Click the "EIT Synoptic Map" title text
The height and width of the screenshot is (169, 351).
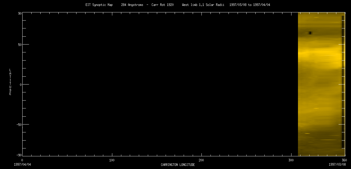click(x=99, y=5)
